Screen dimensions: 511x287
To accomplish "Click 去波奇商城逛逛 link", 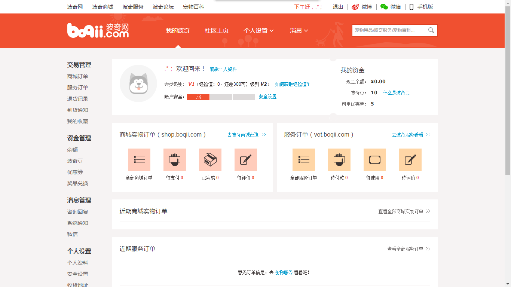I will 247,135.
